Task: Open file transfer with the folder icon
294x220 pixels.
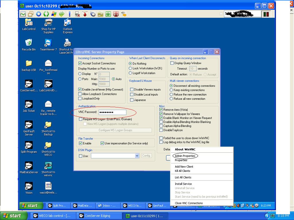Action: (100, 14)
